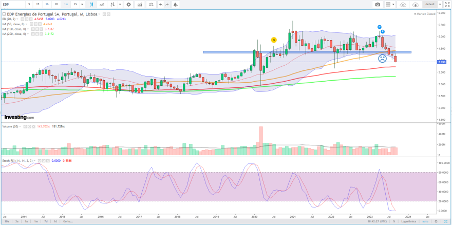Open the Go to... date picker

tap(68, 221)
